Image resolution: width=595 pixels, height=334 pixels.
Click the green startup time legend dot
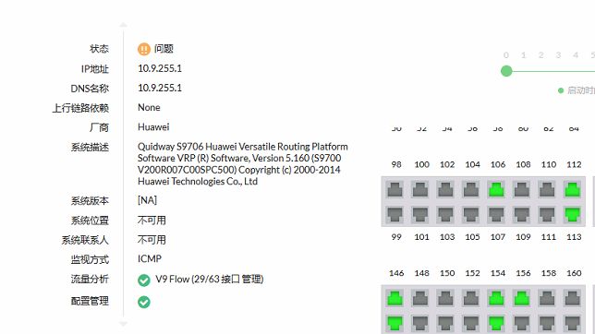click(561, 90)
